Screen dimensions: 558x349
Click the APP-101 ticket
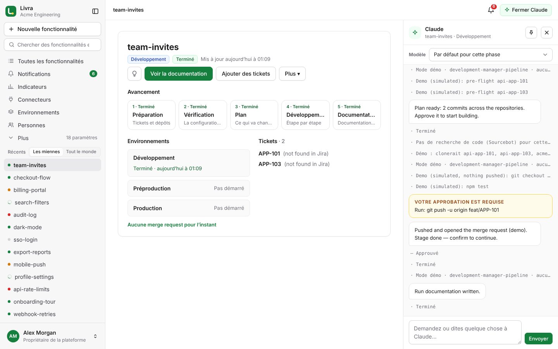[269, 154]
